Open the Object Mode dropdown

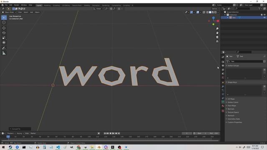click(x=9, y=12)
